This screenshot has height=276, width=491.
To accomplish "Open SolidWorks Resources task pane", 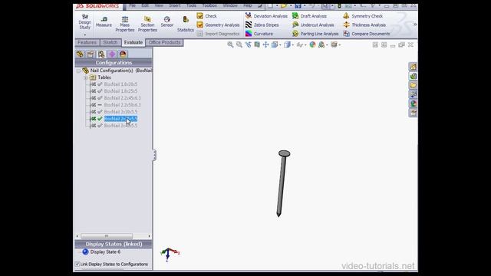I will (x=413, y=67).
